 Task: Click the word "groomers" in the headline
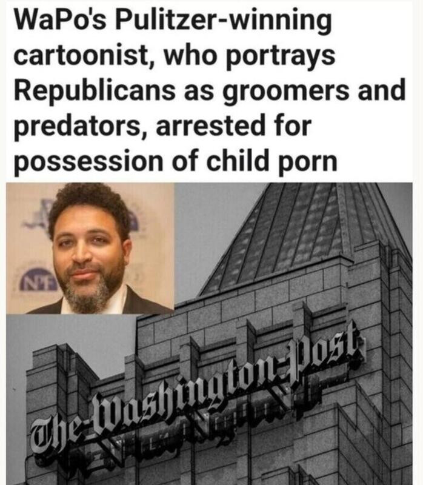pyautogui.click(x=286, y=92)
